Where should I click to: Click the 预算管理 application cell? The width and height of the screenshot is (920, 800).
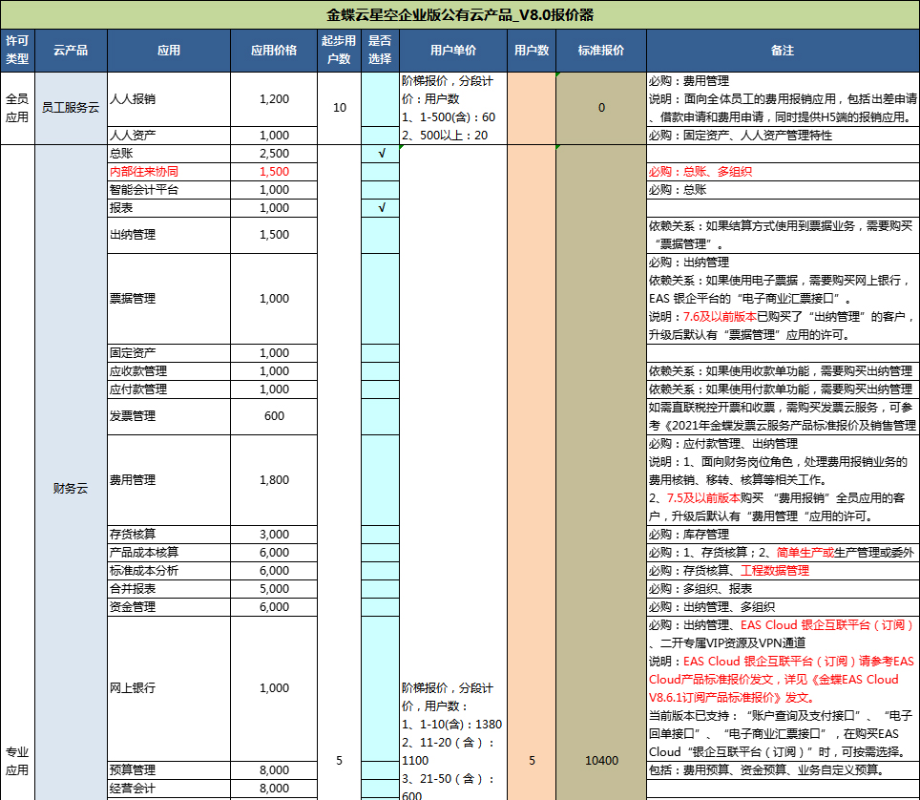pos(169,770)
